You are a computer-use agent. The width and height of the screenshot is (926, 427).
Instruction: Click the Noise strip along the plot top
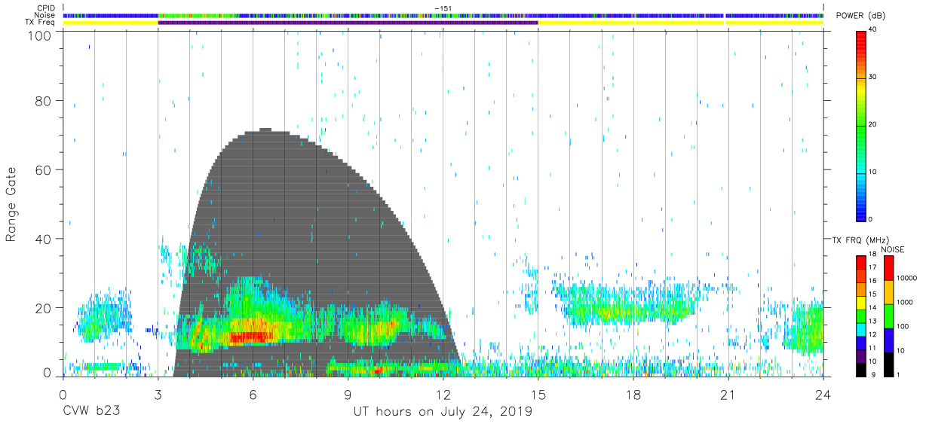click(443, 15)
